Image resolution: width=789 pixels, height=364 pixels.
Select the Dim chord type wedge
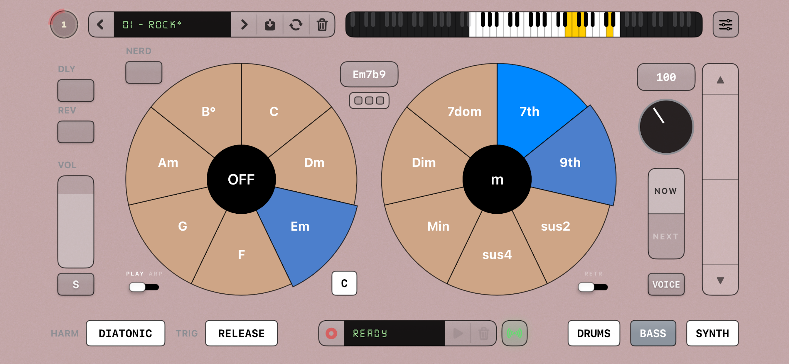[x=424, y=162]
